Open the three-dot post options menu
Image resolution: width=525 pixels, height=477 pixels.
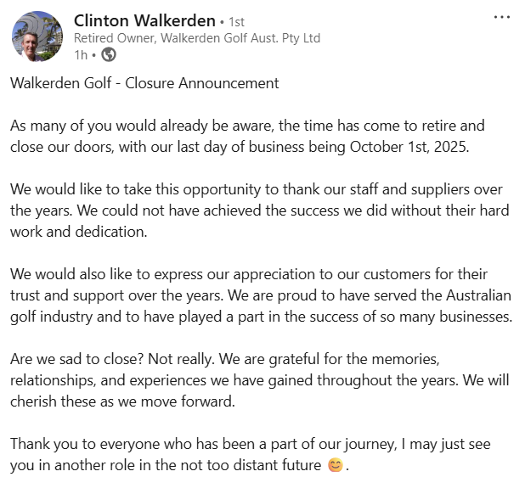point(502,17)
